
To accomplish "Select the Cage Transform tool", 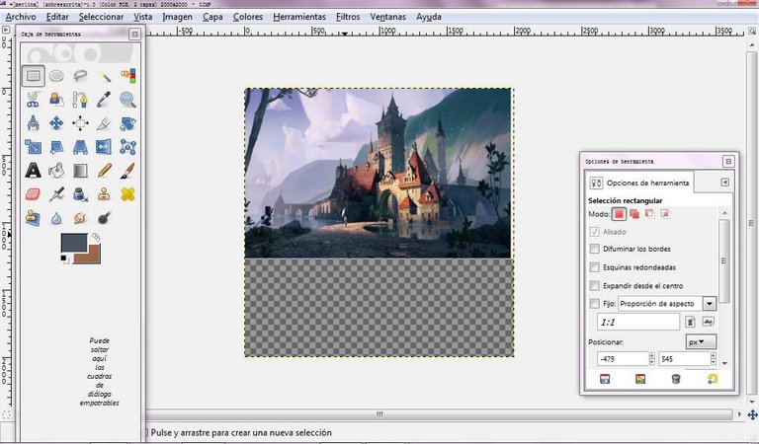I will click(127, 147).
